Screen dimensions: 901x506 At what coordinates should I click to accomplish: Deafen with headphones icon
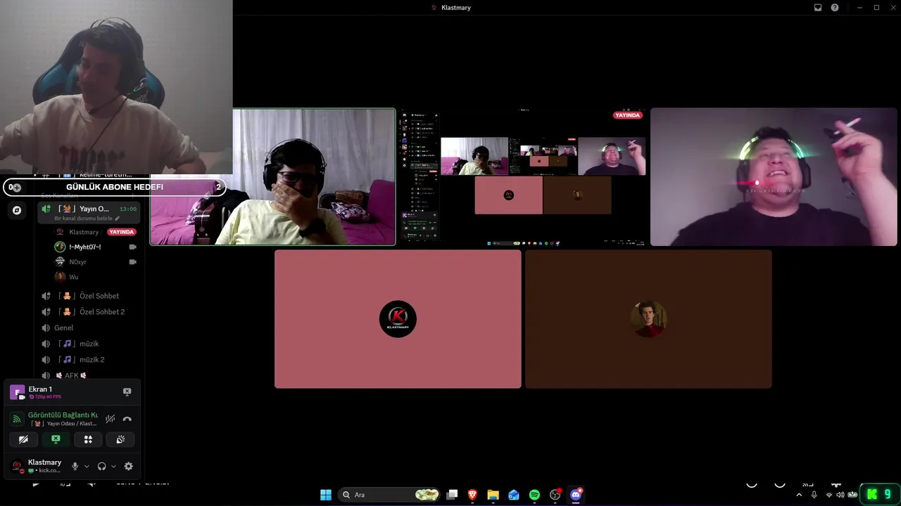click(102, 466)
